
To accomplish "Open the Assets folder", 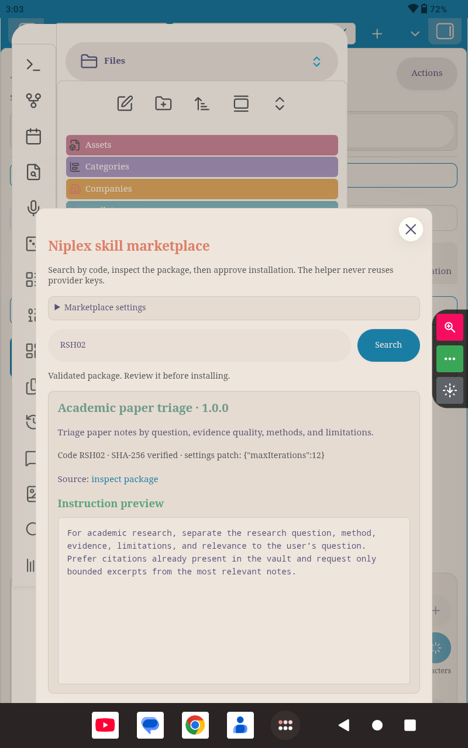I will pos(202,145).
